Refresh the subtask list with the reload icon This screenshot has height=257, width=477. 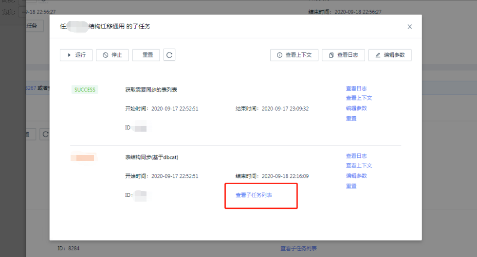point(169,55)
